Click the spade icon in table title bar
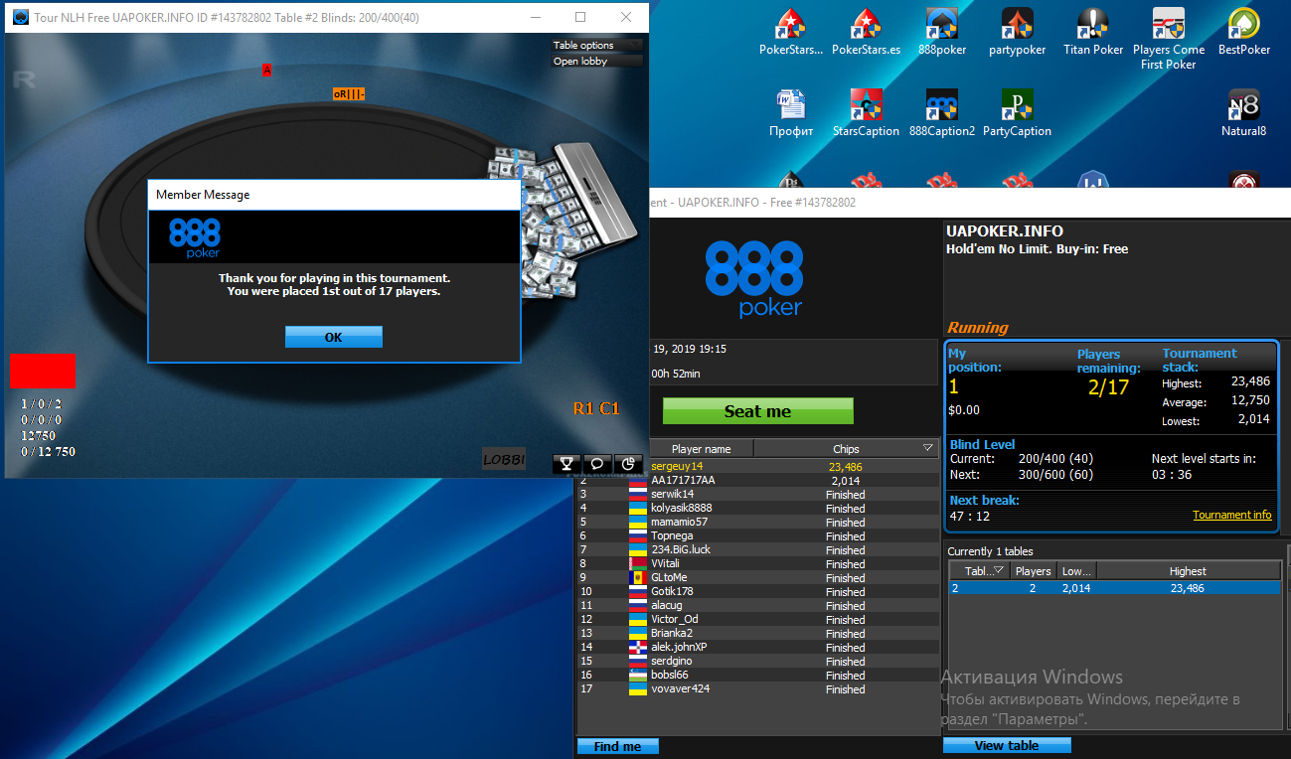Screen dimensions: 1291x759 coord(21,17)
